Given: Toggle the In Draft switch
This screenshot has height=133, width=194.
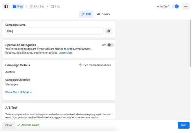Looking at the screenshot, I should pyautogui.click(x=175, y=6).
